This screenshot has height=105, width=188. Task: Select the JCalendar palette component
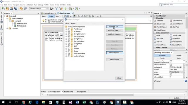click(x=159, y=21)
